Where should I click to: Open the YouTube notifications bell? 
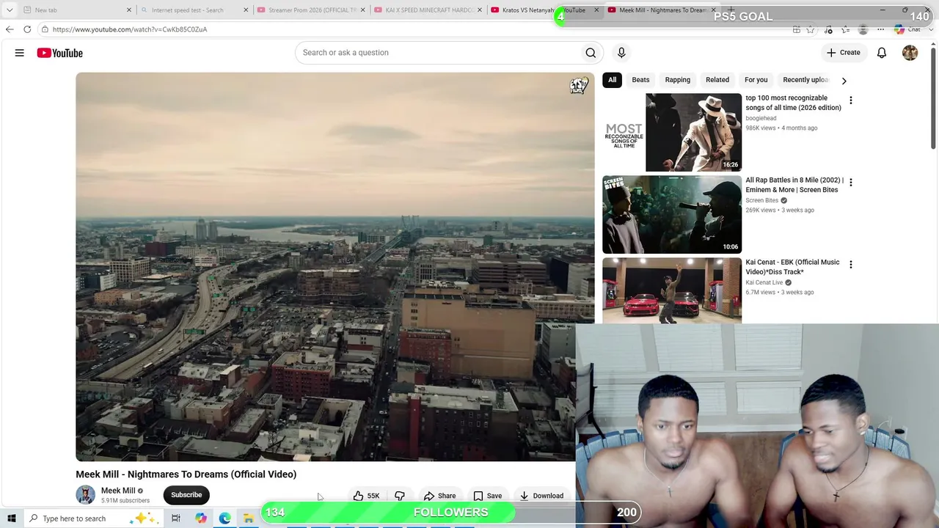click(x=882, y=53)
